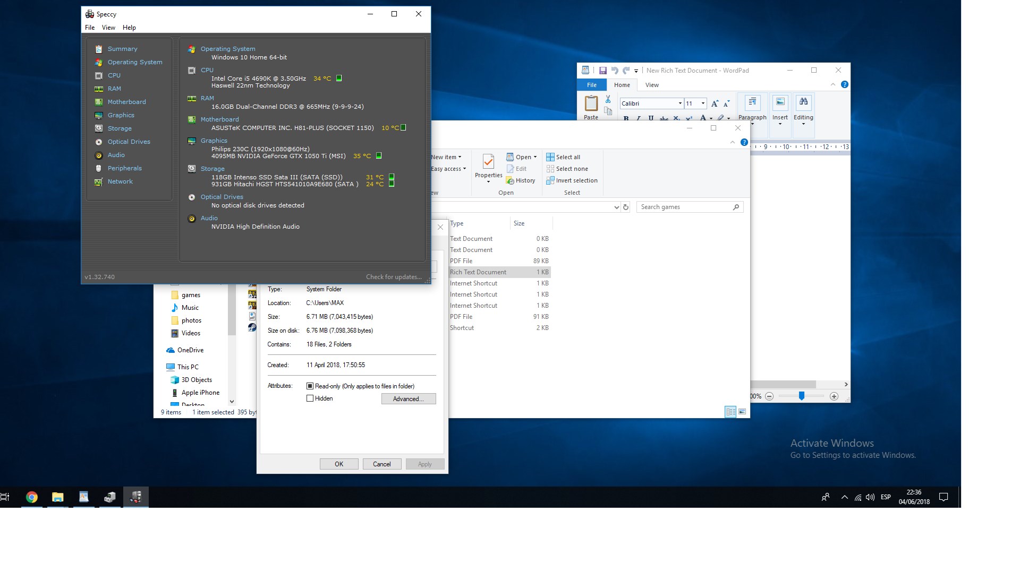Collapse the WordPad ribbon with chevron
The height and width of the screenshot is (573, 1020).
pos(833,84)
